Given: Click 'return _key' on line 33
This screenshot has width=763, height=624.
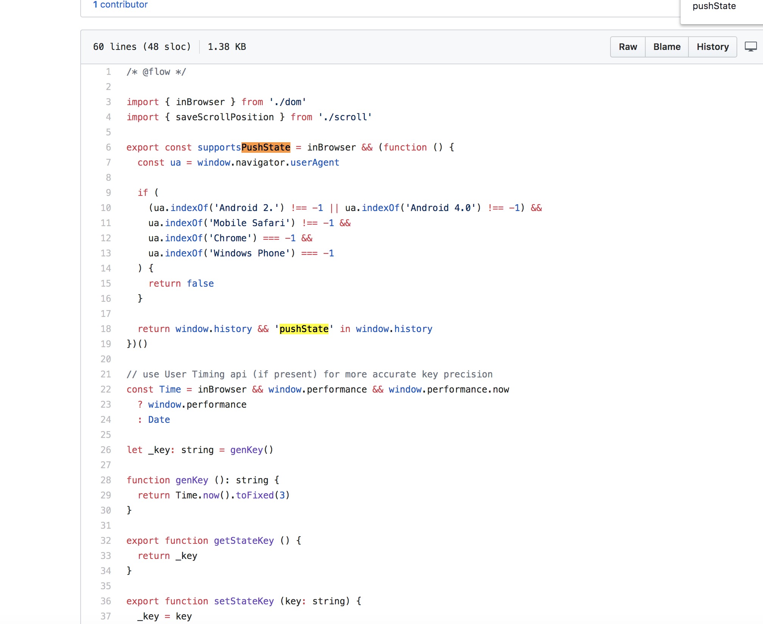Looking at the screenshot, I should point(167,556).
